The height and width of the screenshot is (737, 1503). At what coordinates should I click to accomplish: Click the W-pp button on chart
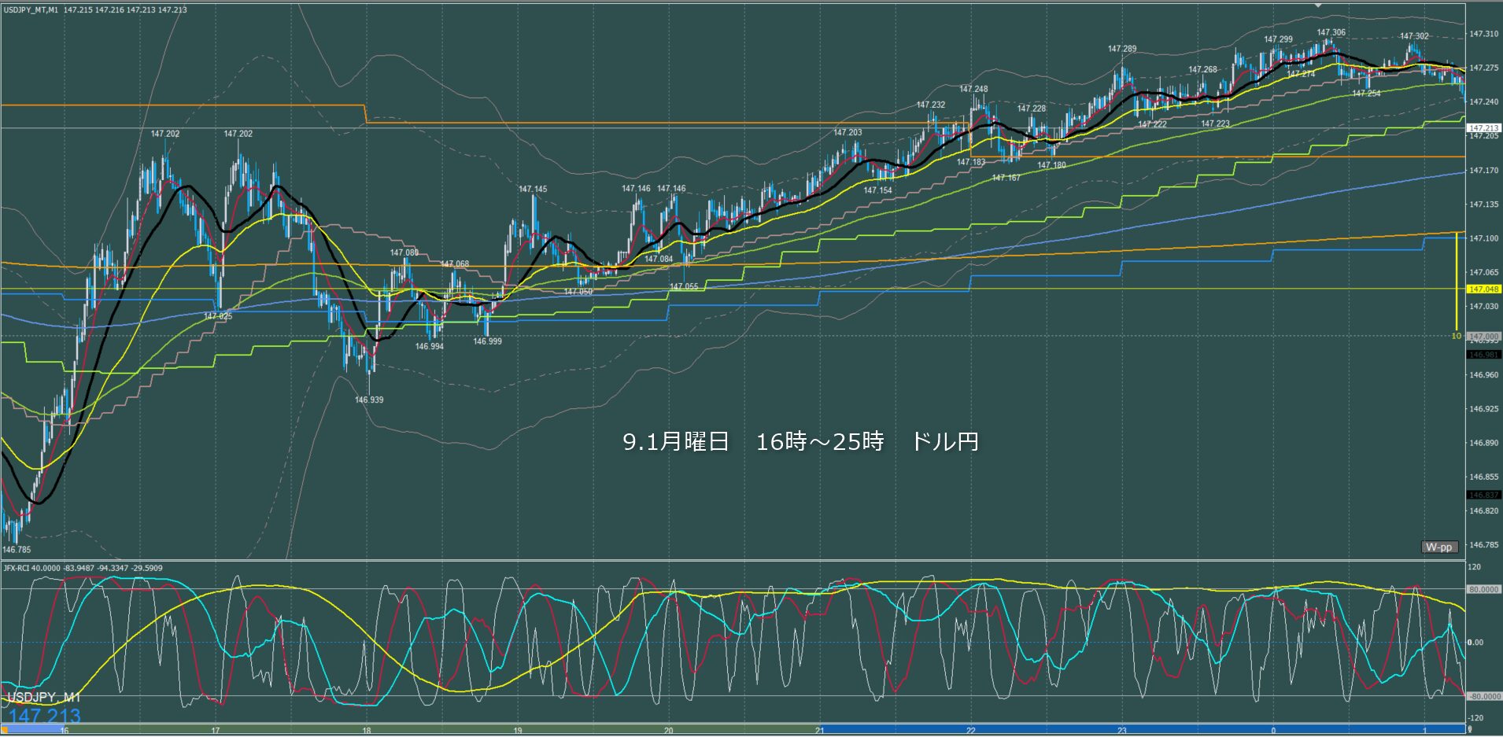pyautogui.click(x=1439, y=547)
